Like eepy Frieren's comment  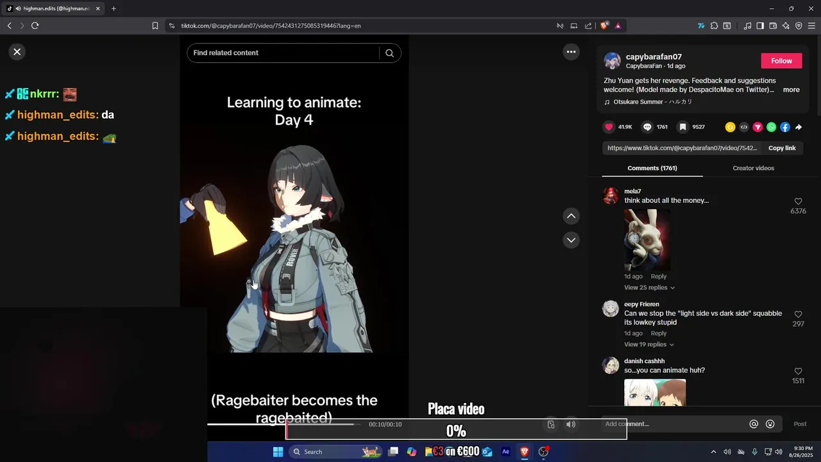[798, 314]
